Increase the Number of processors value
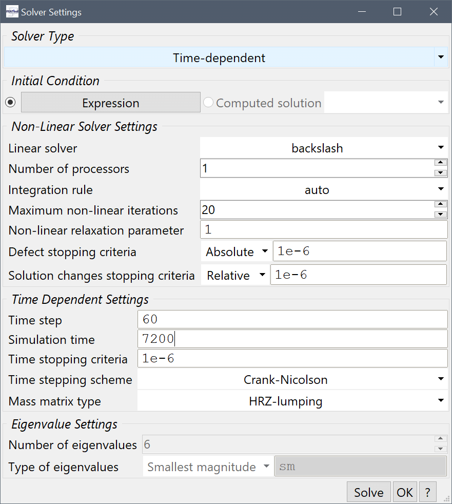Image resolution: width=452 pixels, height=504 pixels. (x=440, y=163)
